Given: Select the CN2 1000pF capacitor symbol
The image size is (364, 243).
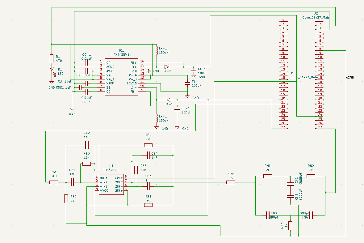Looking at the screenshot, I should (291, 197).
